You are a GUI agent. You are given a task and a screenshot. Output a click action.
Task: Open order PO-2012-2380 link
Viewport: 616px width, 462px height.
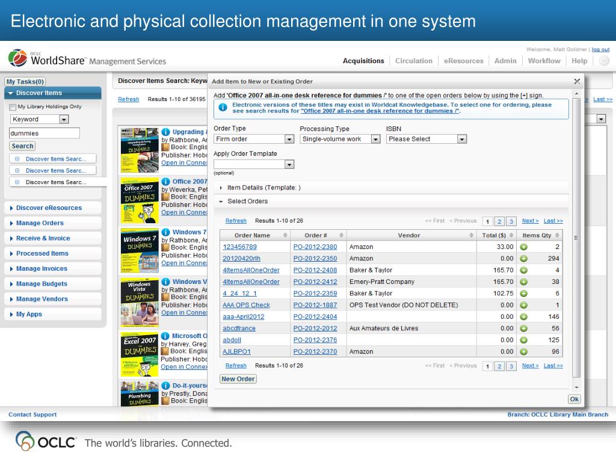click(x=315, y=247)
